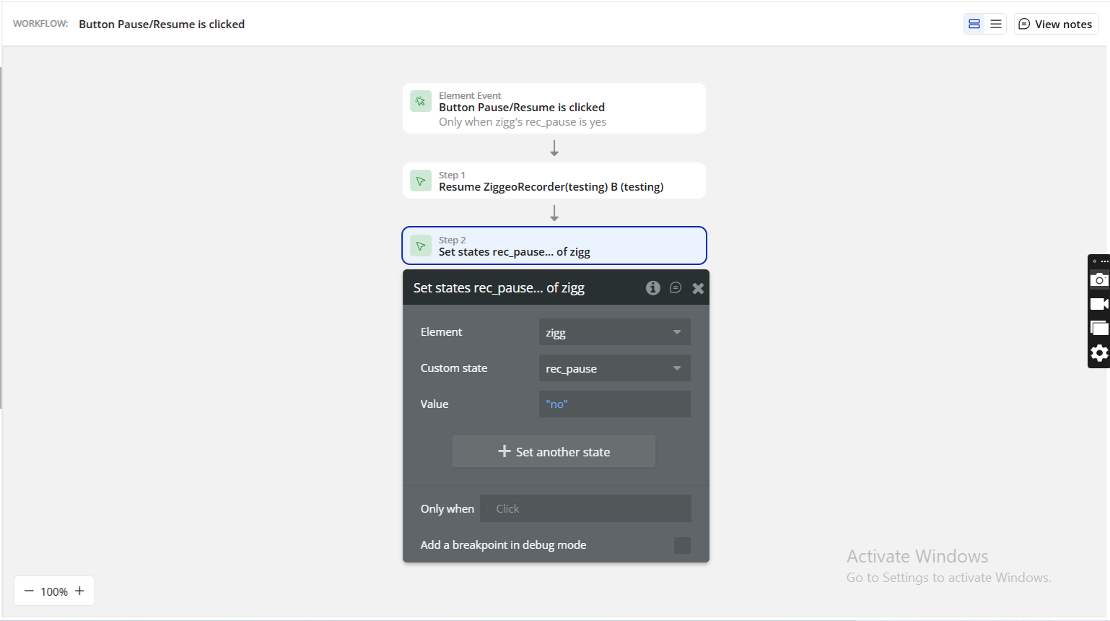This screenshot has width=1110, height=621.
Task: Click the comment icon in panel header
Action: tap(676, 288)
